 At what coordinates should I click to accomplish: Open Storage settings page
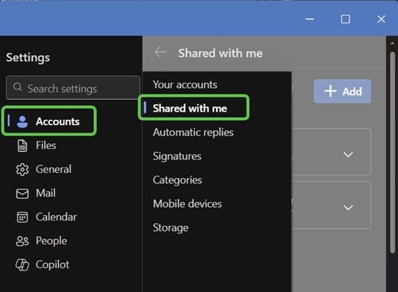(171, 228)
